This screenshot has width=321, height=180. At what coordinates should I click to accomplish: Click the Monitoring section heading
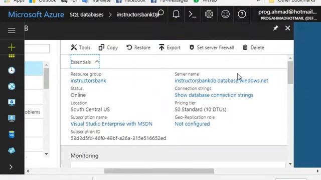click(85, 155)
